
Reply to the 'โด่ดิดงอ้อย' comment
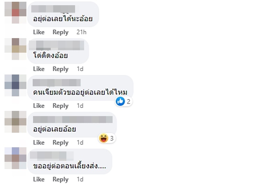60,69
